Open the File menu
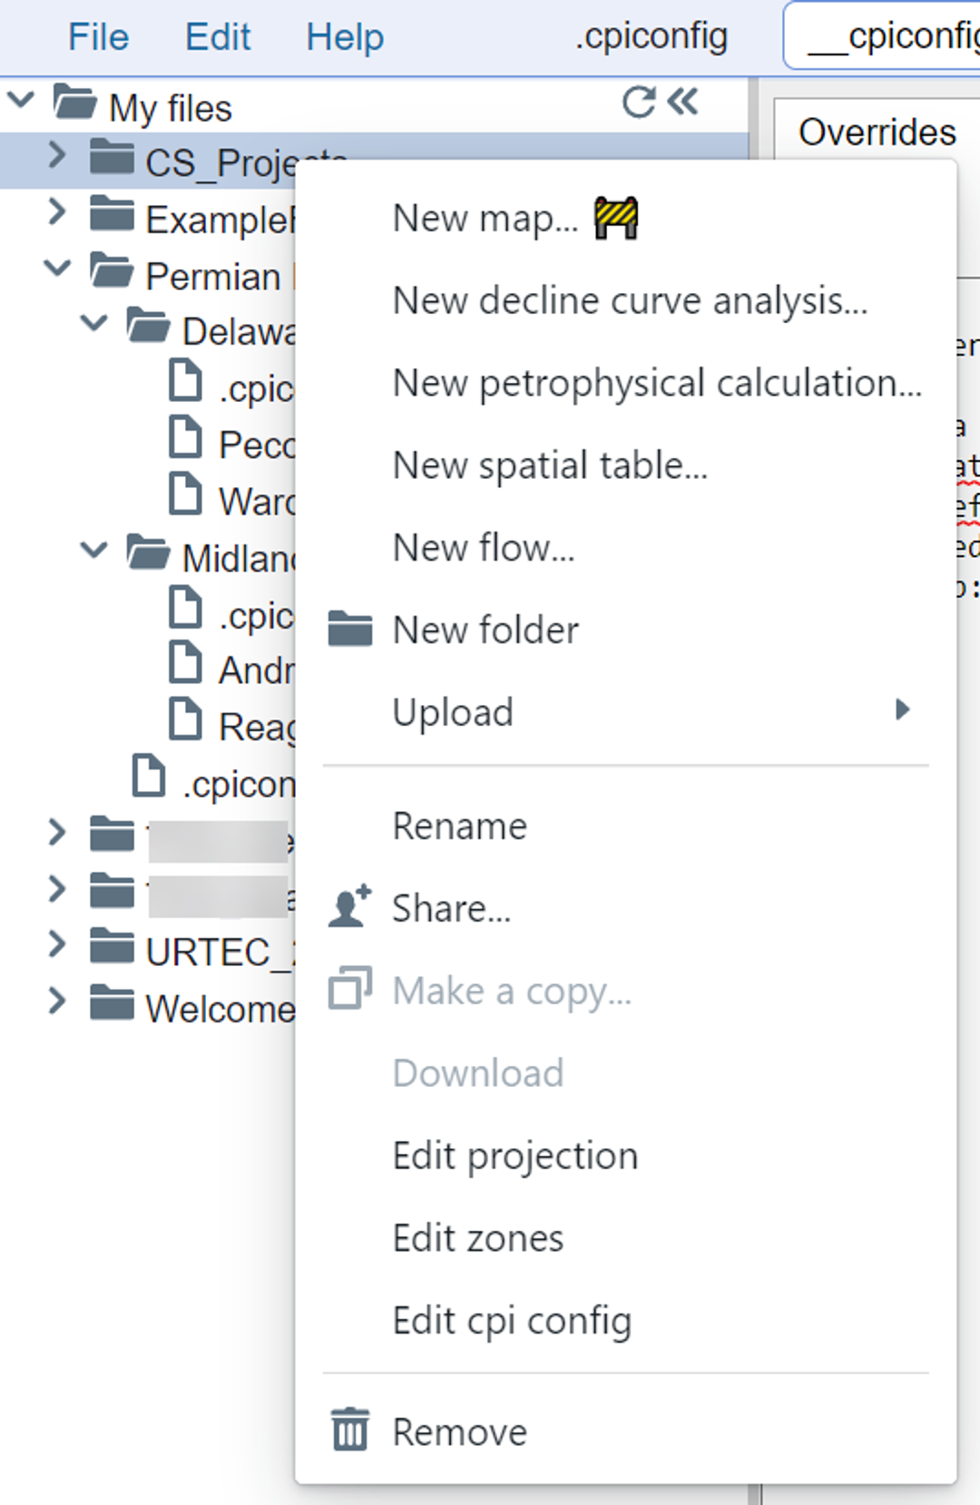Viewport: 980px width, 1505px height. coord(98,37)
